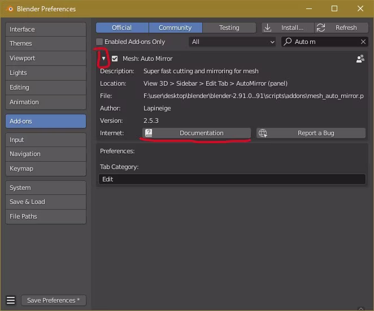Screen dimensions: 374x311
Task: Click the add-on search field 'Auto m'
Action: coord(325,42)
